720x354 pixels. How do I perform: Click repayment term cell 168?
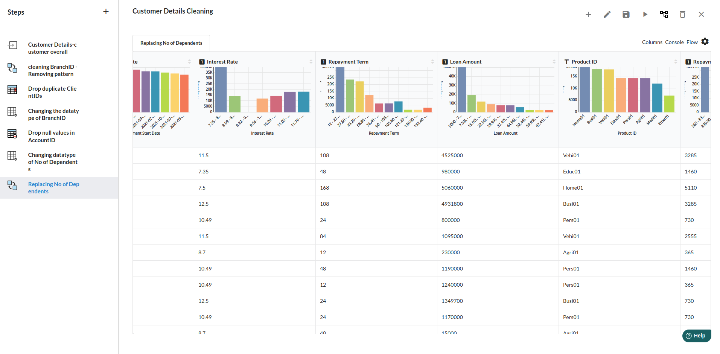[324, 188]
